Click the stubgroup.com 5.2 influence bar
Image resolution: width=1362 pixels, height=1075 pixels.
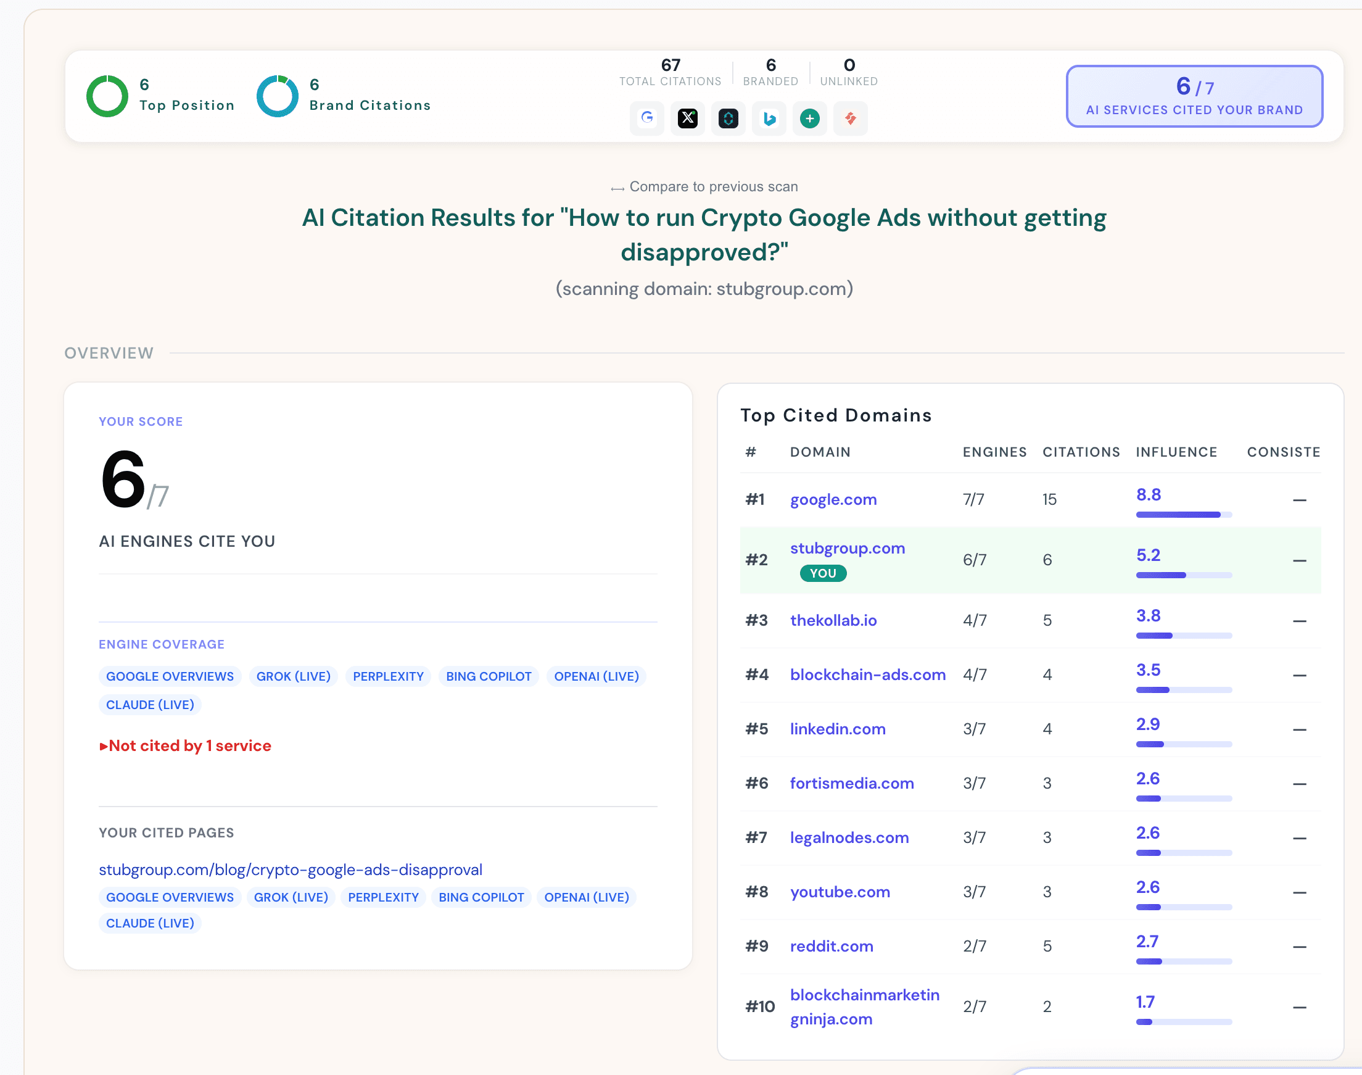pos(1183,575)
